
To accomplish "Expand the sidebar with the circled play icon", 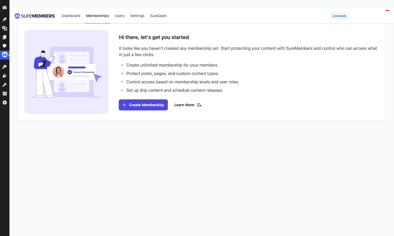I will point(4,103).
